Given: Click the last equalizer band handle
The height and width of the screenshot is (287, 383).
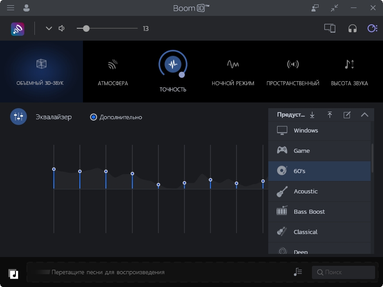Looking at the screenshot, I should tap(263, 181).
